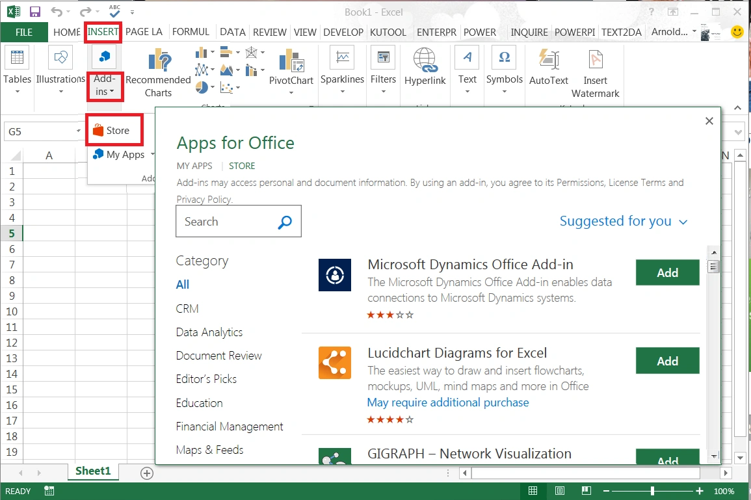Select Normal view in status bar

533,491
